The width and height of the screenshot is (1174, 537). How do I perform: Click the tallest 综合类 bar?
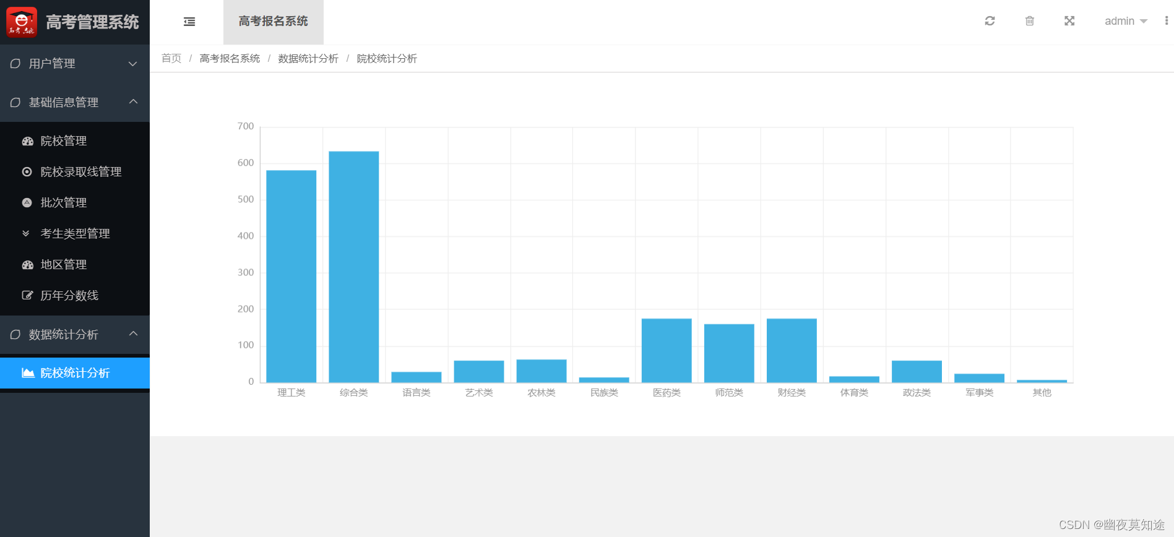click(354, 267)
